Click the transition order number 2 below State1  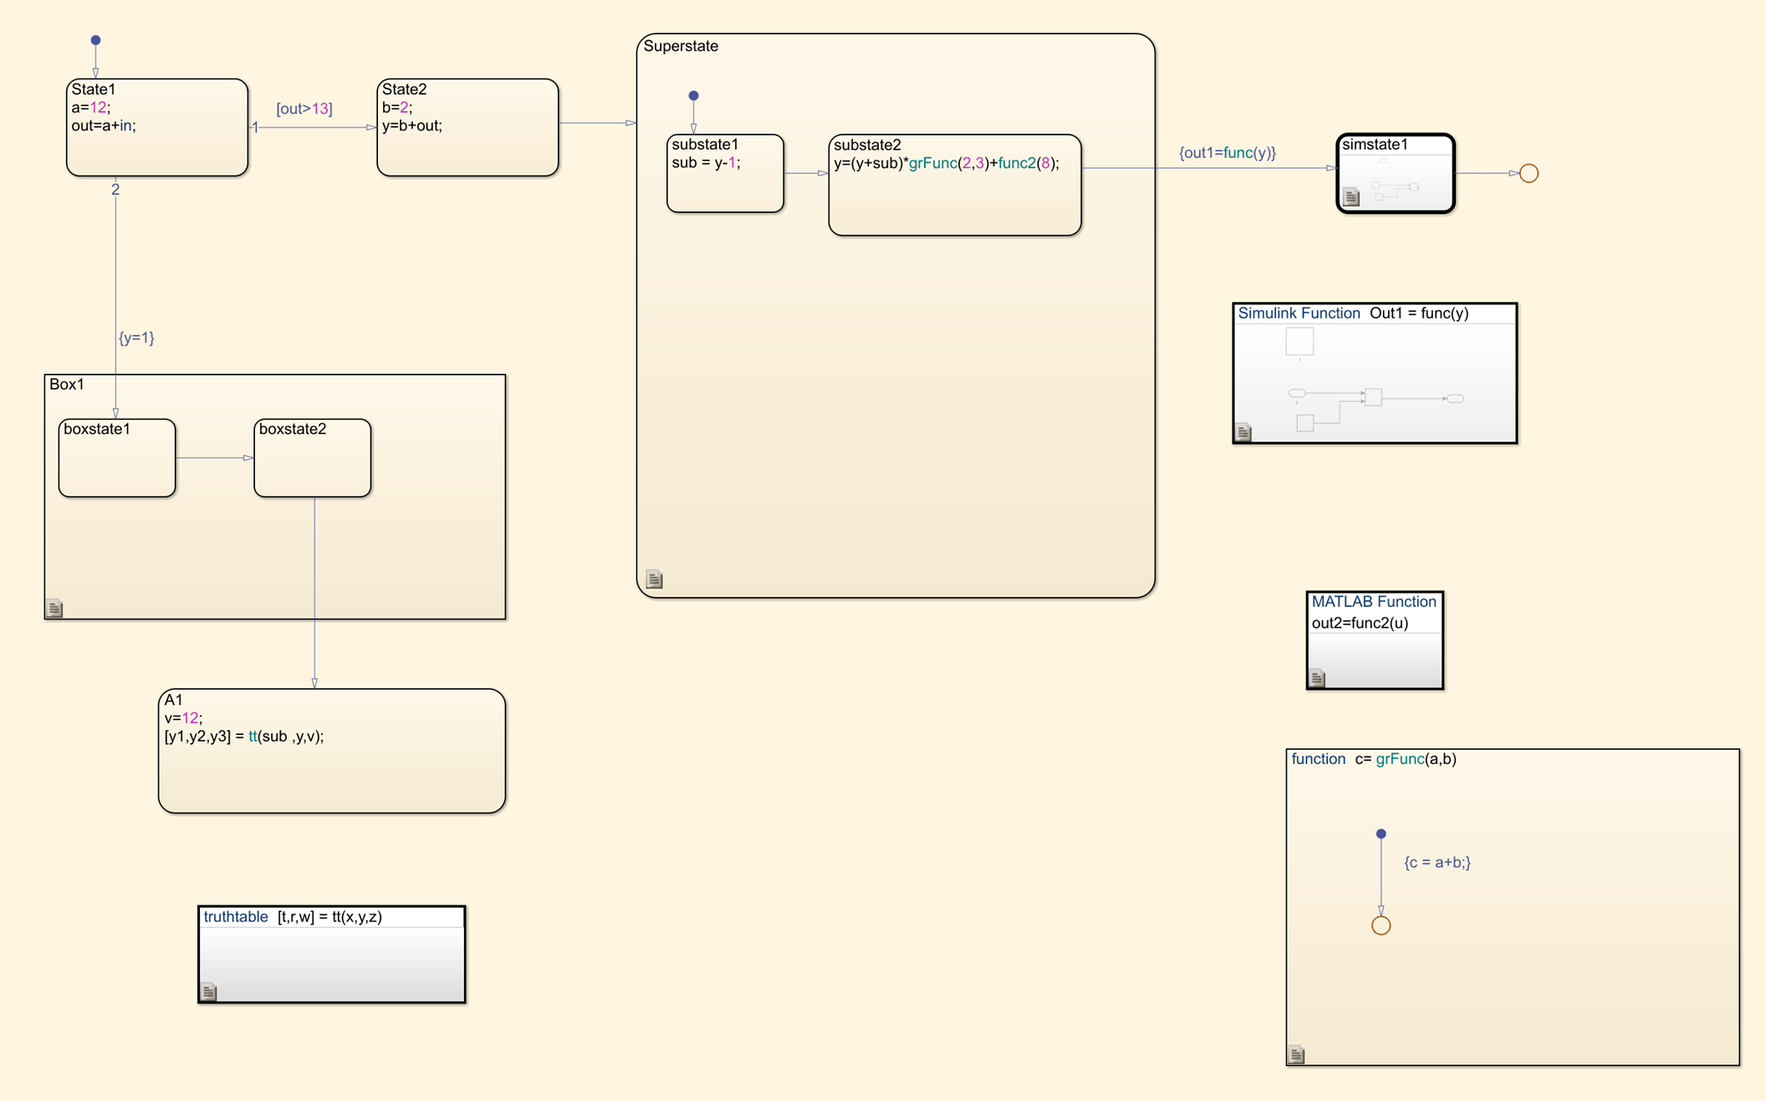point(115,190)
